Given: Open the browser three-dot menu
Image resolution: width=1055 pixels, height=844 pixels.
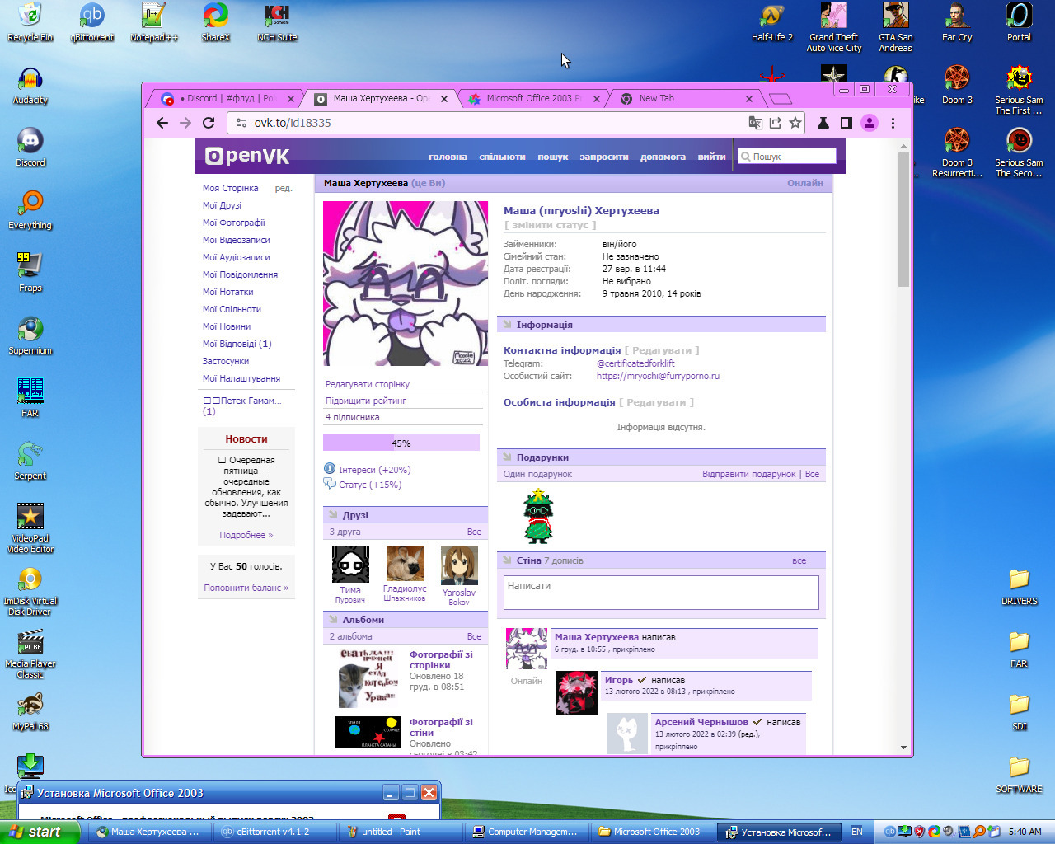Looking at the screenshot, I should point(893,123).
